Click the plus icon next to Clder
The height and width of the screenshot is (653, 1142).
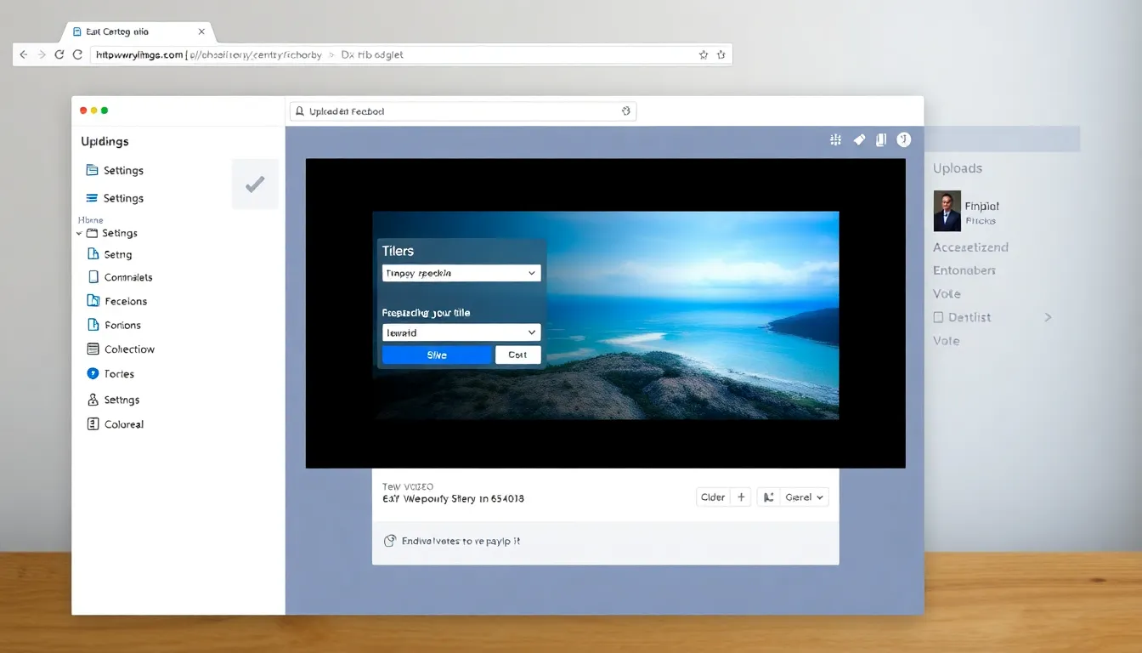click(x=741, y=497)
